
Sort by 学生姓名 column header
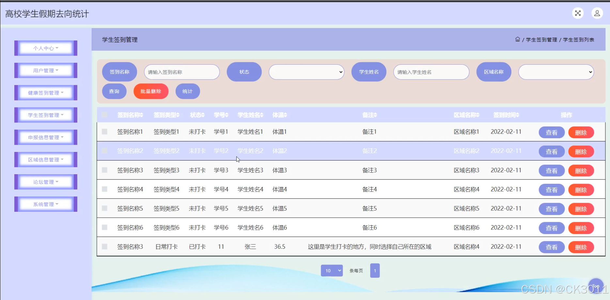coord(250,115)
